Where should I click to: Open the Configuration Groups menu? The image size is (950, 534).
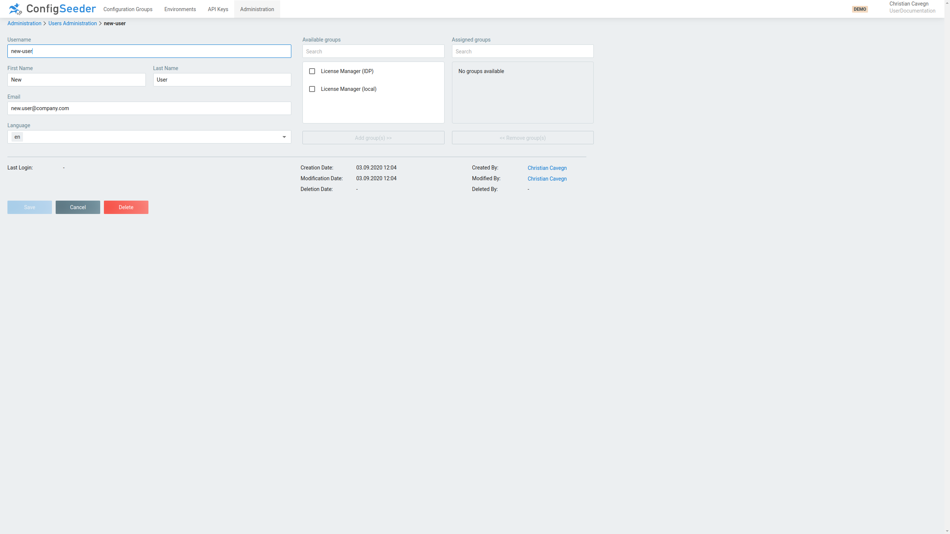pos(128,9)
